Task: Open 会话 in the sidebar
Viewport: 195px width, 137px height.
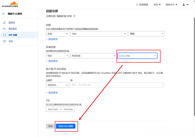Action: coord(11,41)
